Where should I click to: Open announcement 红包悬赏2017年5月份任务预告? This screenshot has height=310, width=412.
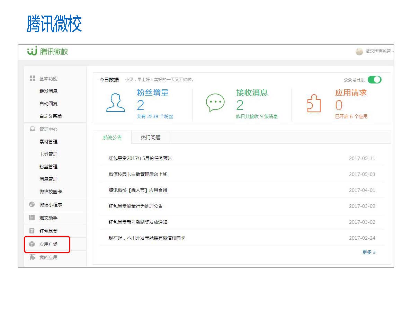[x=140, y=158]
